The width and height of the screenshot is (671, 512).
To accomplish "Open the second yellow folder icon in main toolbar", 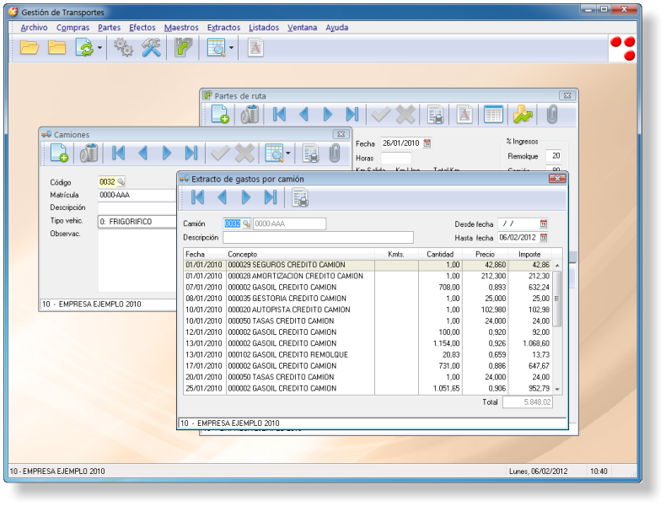I will (57, 47).
